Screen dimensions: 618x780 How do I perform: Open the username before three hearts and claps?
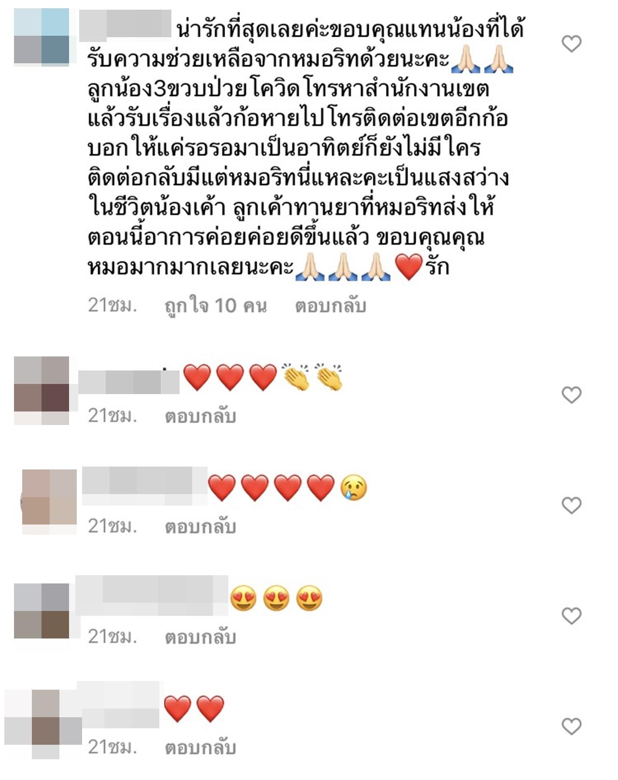click(128, 383)
